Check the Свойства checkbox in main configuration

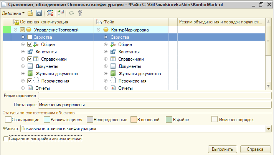point(30,37)
